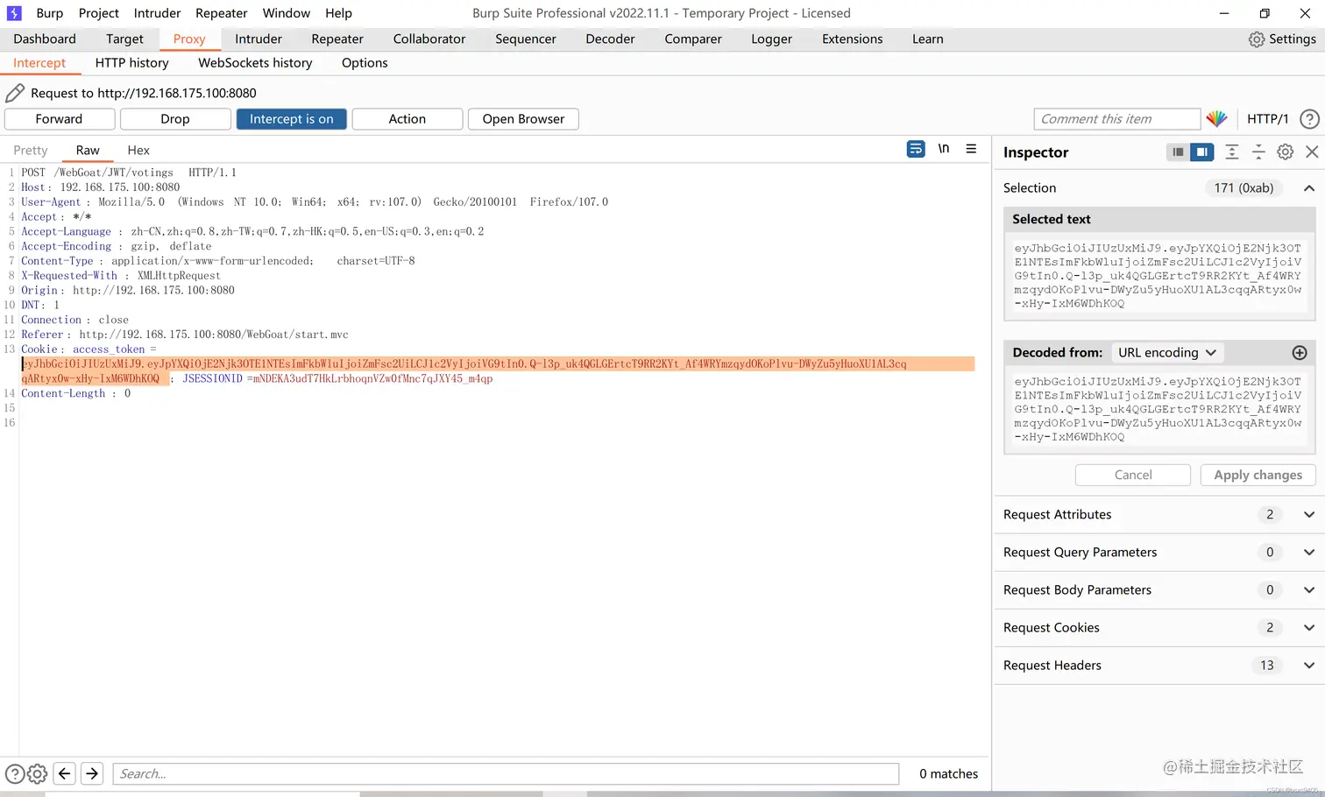The width and height of the screenshot is (1325, 797).
Task: Switch to the Sequencer tab
Action: (526, 39)
